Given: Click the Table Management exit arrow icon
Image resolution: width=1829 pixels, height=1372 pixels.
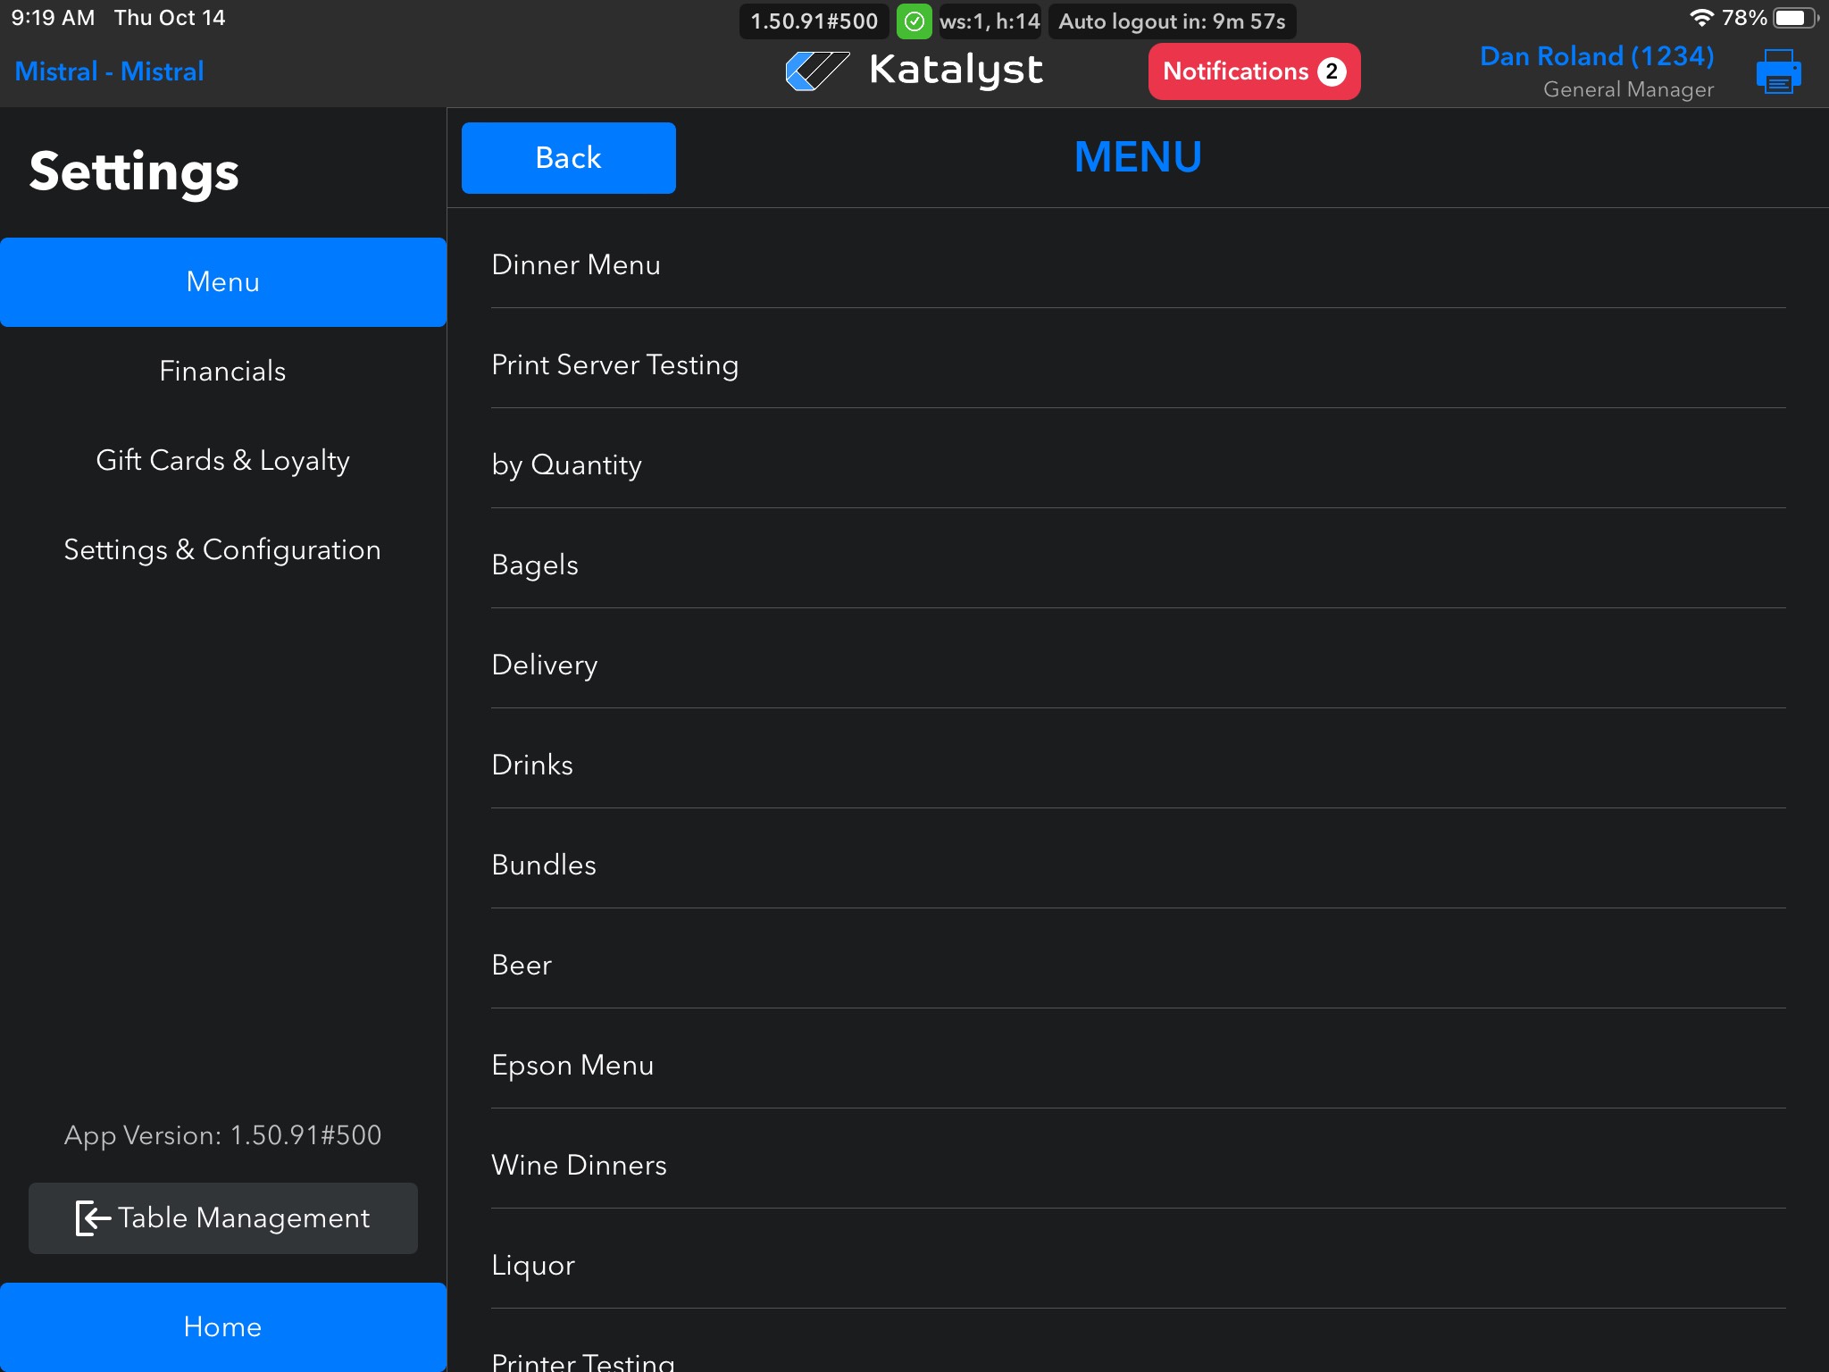Looking at the screenshot, I should coord(93,1217).
